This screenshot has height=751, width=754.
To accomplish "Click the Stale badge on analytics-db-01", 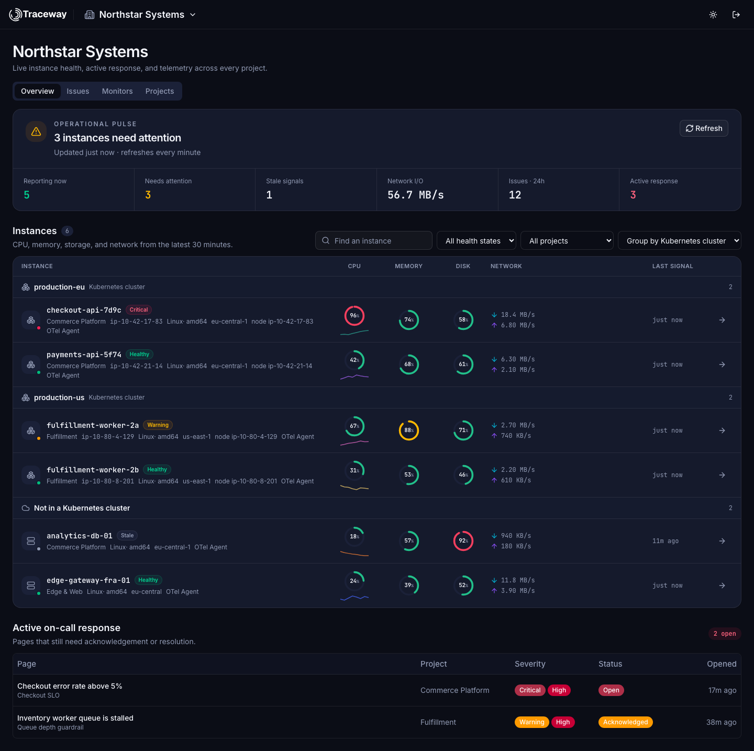I will (x=127, y=536).
